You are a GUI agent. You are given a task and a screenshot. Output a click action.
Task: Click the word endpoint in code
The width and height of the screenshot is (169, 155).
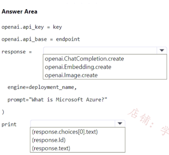point(68,39)
